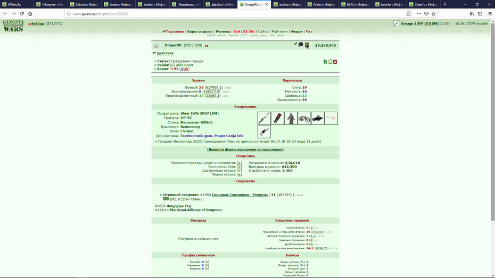Viewport: 495px width, 278px height.
Task: Switch to the GWars.Ru browser tab
Action: (16, 4)
